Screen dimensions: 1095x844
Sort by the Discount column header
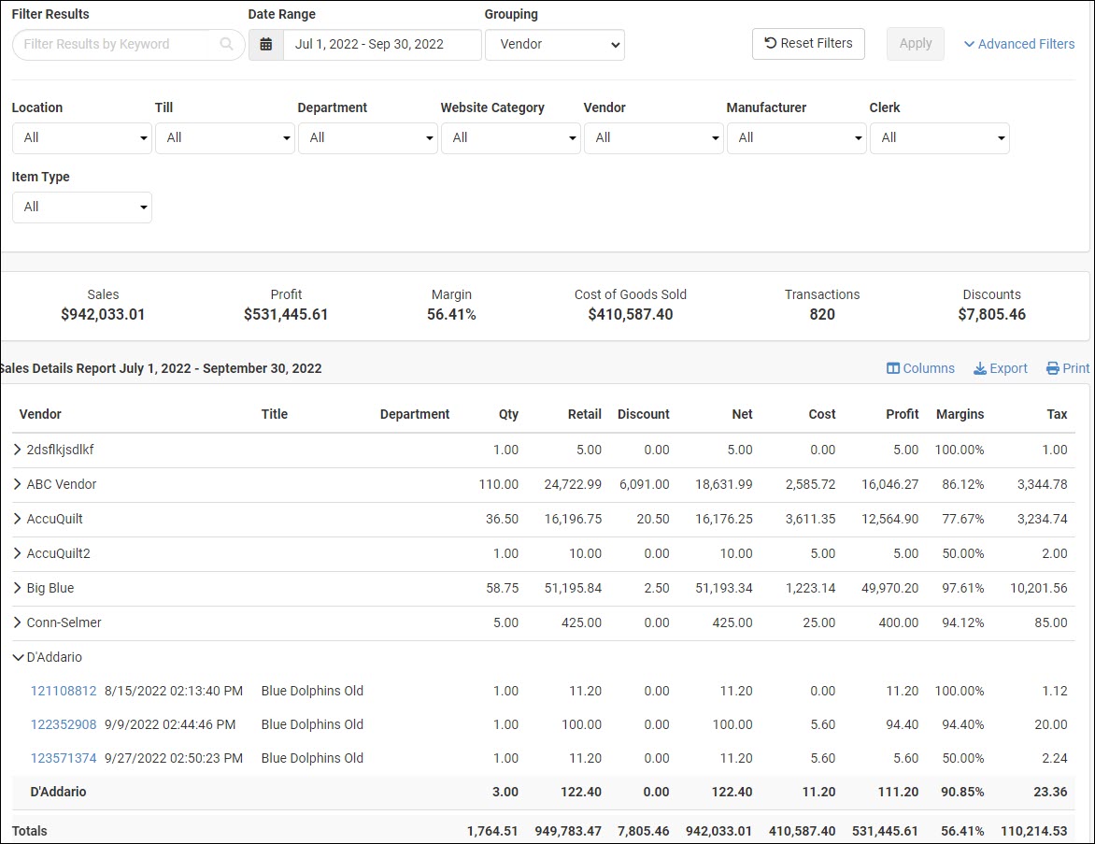pos(643,414)
